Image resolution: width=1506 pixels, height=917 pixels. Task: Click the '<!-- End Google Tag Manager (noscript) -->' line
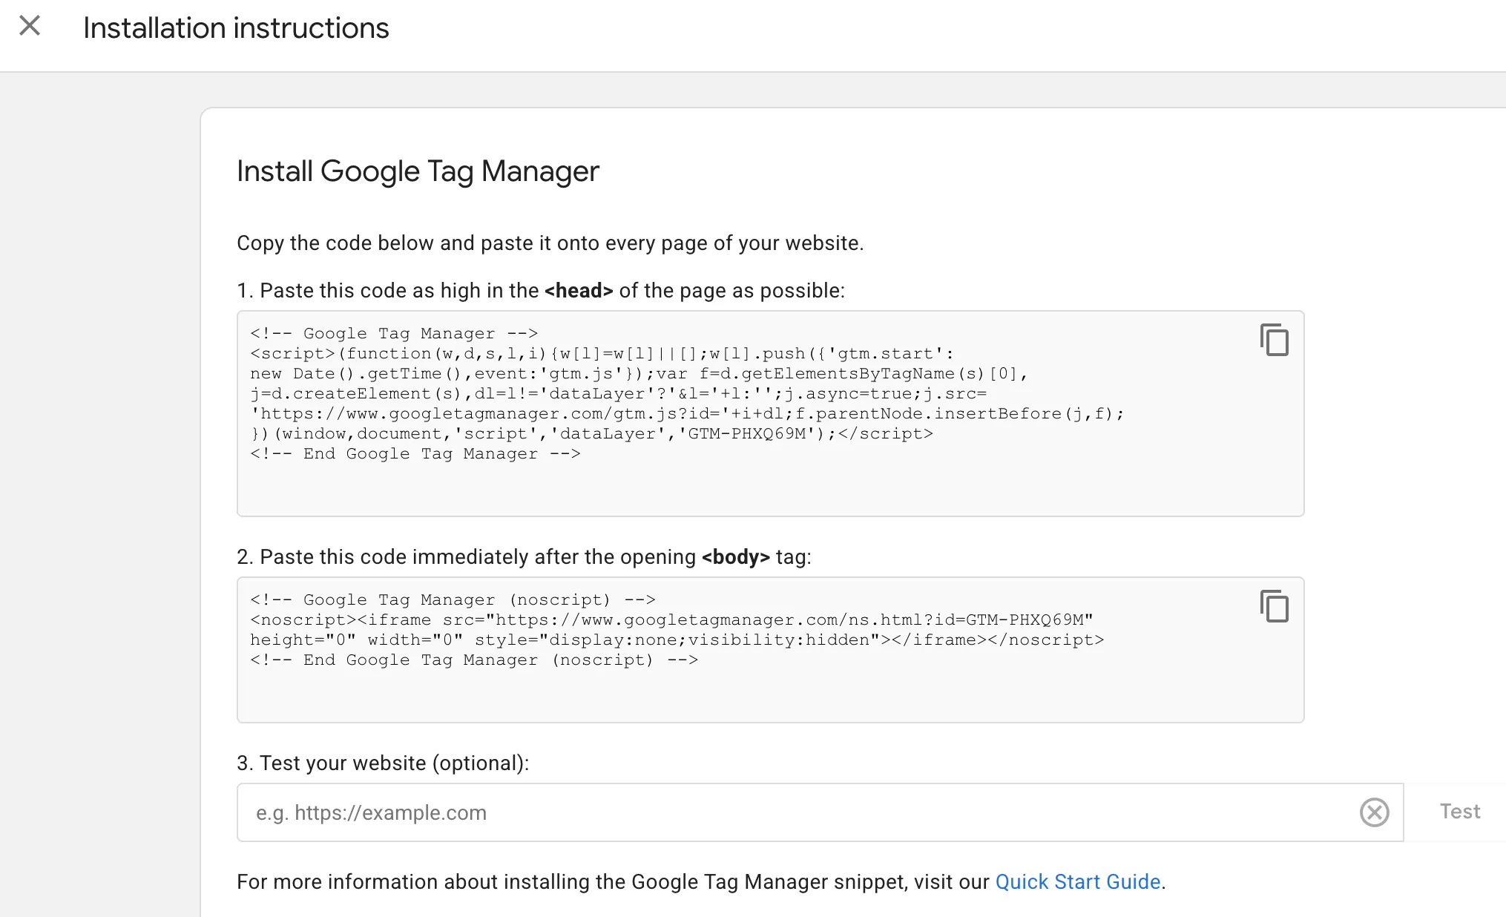[x=474, y=660]
